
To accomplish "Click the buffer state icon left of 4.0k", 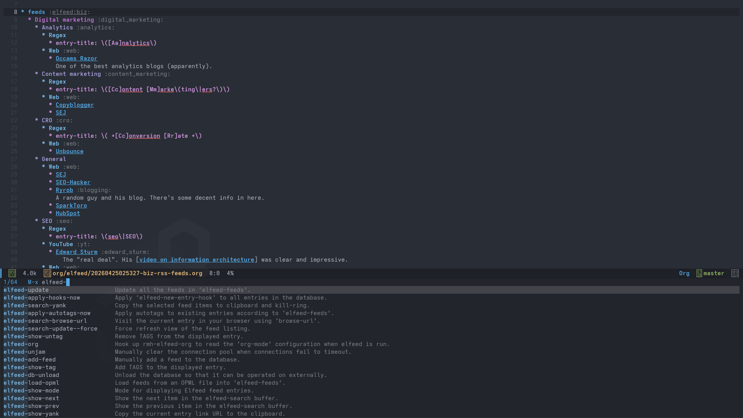I will tap(12, 273).
